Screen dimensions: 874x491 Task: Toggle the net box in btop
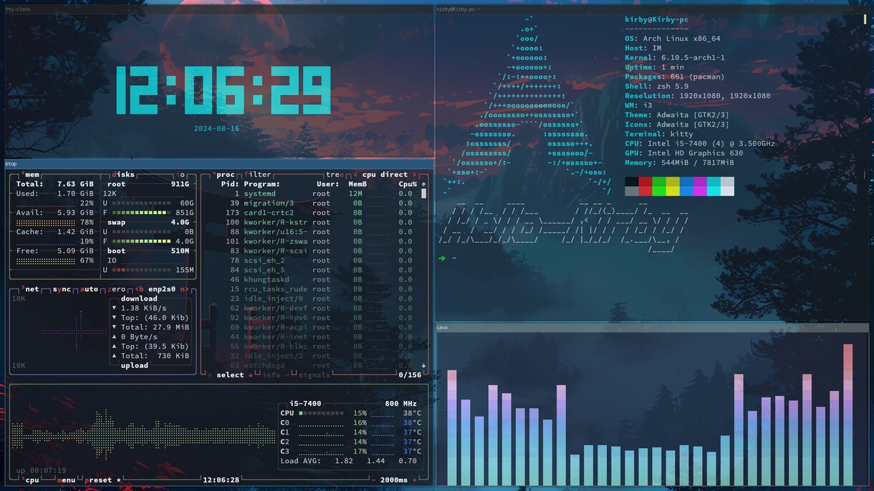tap(32, 289)
